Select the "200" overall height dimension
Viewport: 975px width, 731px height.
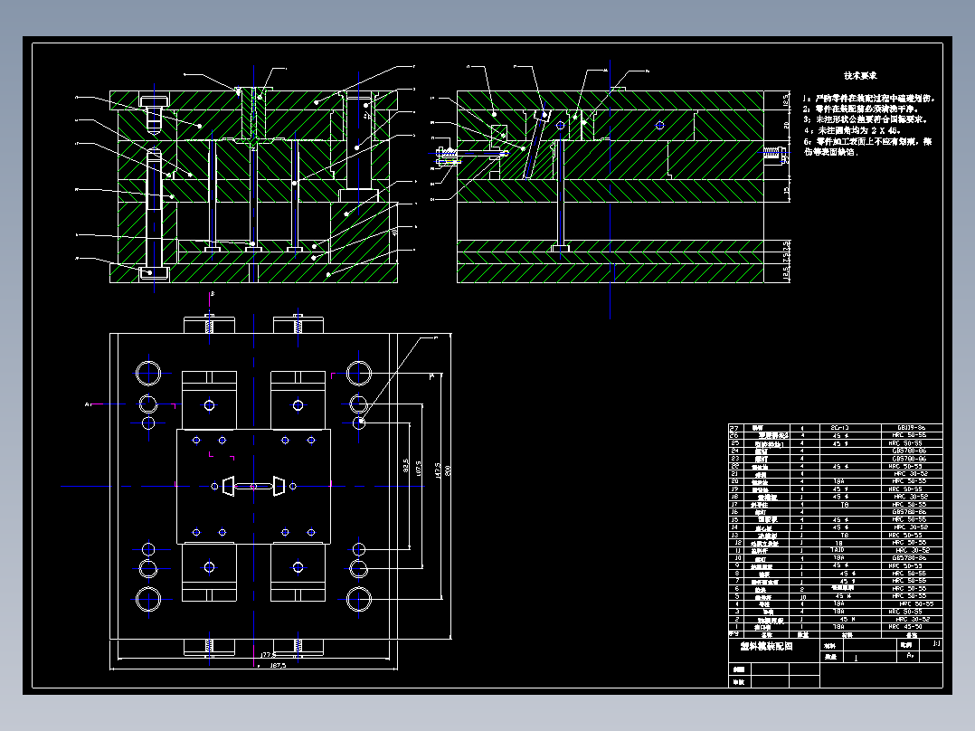[x=449, y=471]
